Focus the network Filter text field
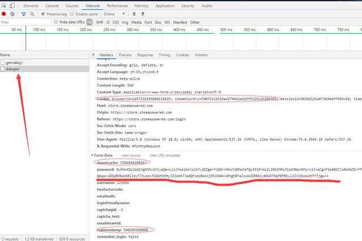 click(25, 22)
